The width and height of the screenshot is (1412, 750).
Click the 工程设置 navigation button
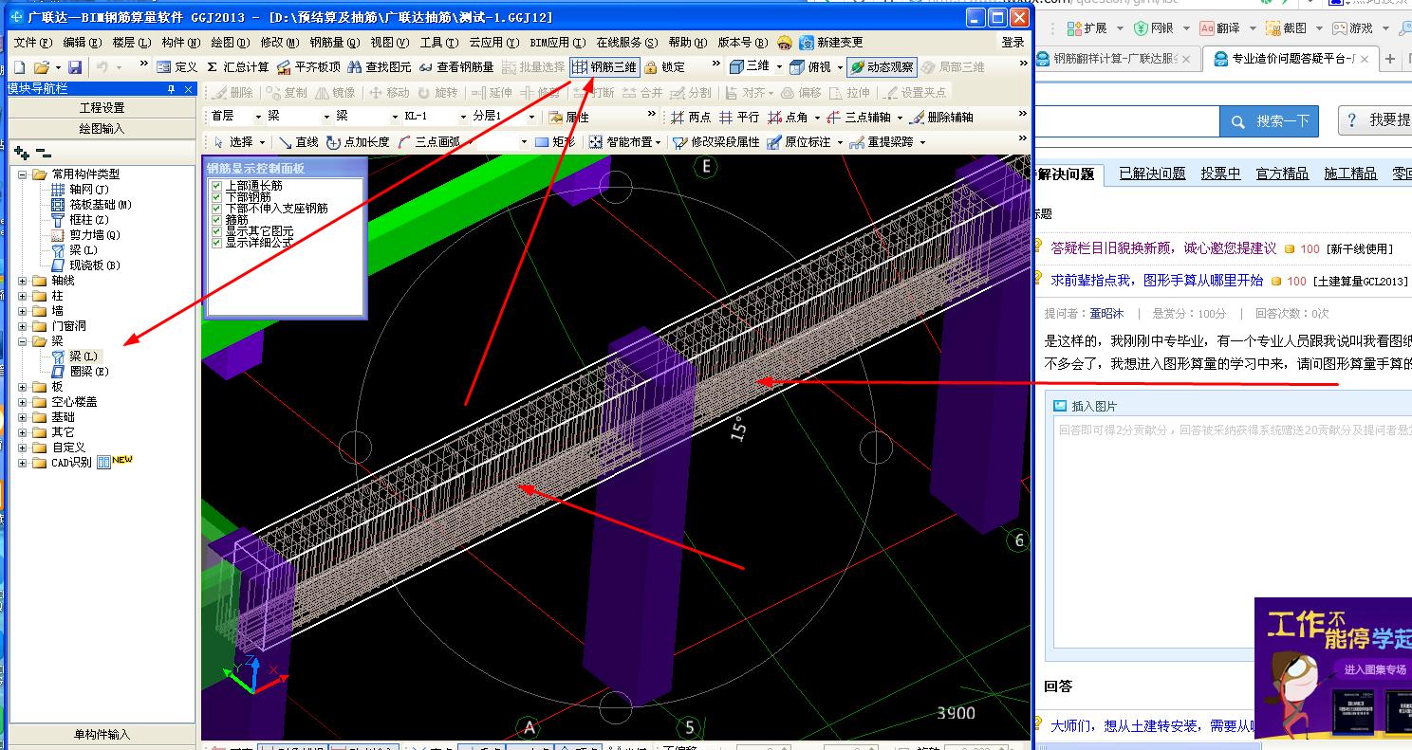(102, 108)
